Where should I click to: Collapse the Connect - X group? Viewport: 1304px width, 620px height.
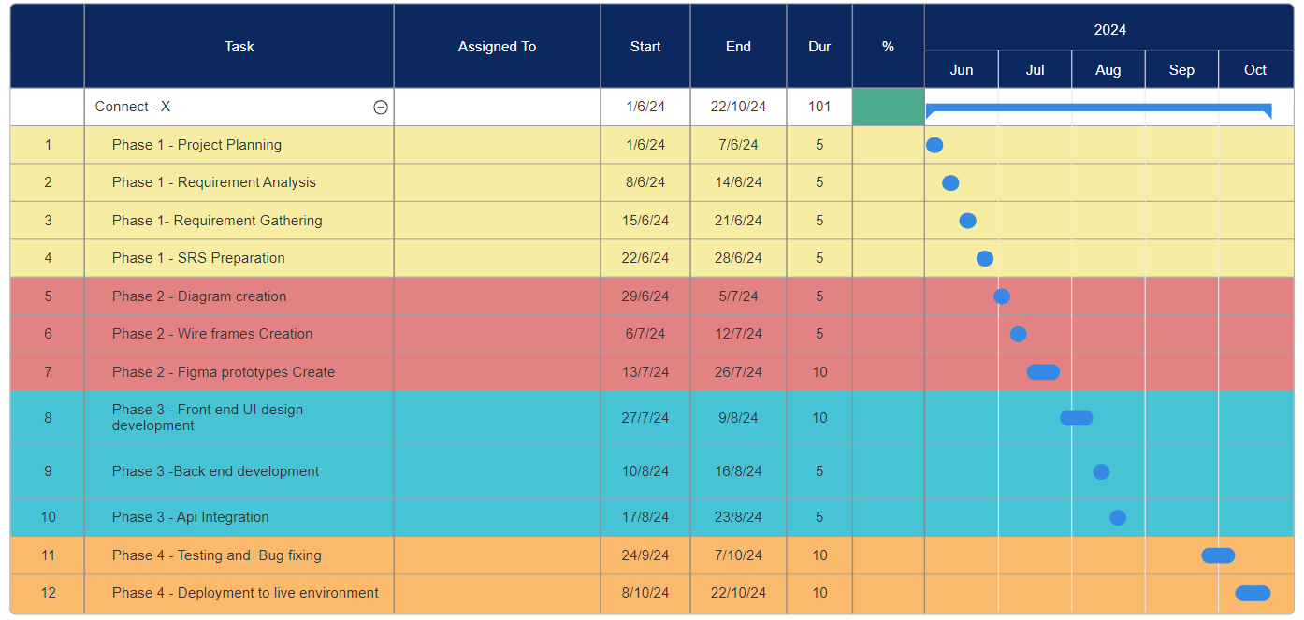[x=381, y=108]
